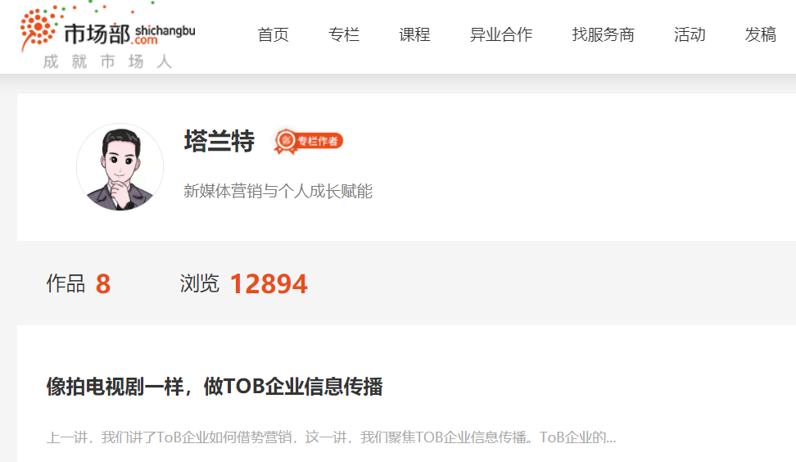Click the author name 塔兰特
Screen dimensions: 796x462
tap(219, 141)
